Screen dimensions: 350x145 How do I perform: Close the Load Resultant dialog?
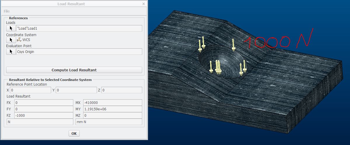click(144, 4)
